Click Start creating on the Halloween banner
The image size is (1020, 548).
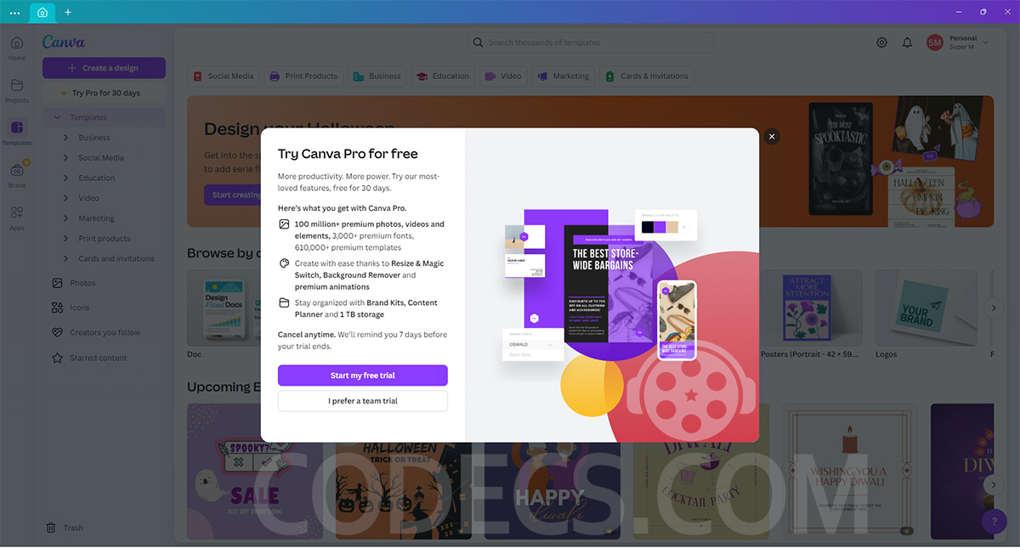[233, 195]
